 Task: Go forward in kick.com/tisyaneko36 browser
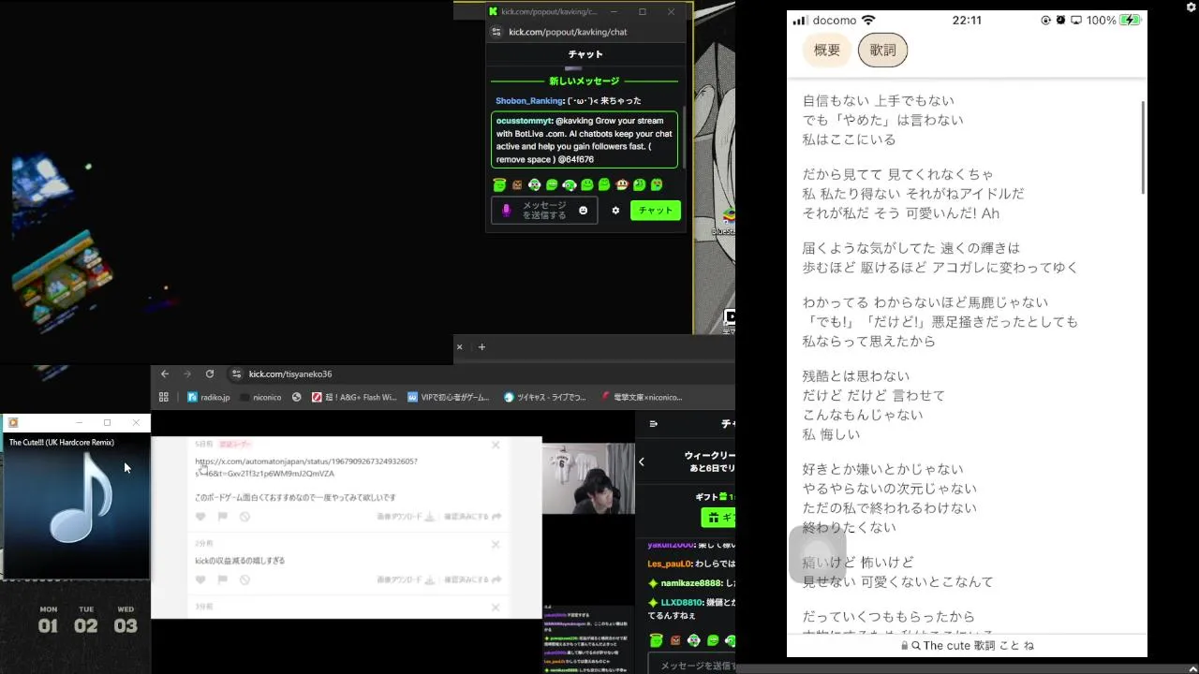(187, 374)
